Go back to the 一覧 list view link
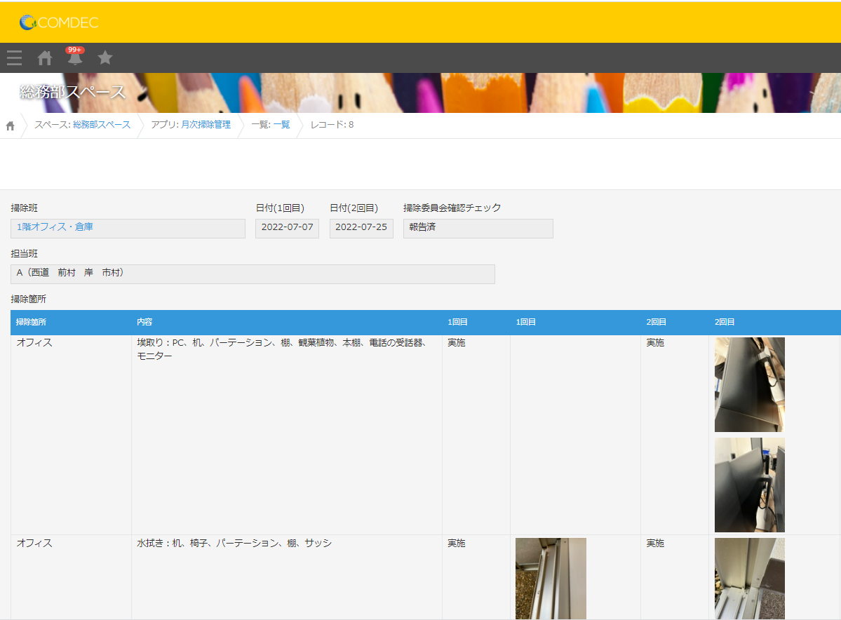The height and width of the screenshot is (620, 841). (281, 124)
